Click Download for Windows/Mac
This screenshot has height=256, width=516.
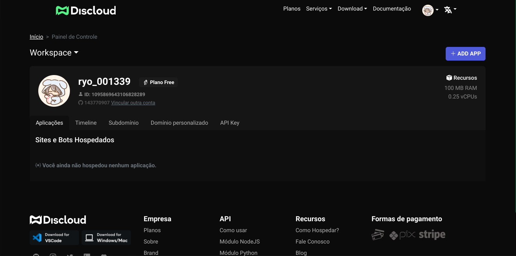107,237
